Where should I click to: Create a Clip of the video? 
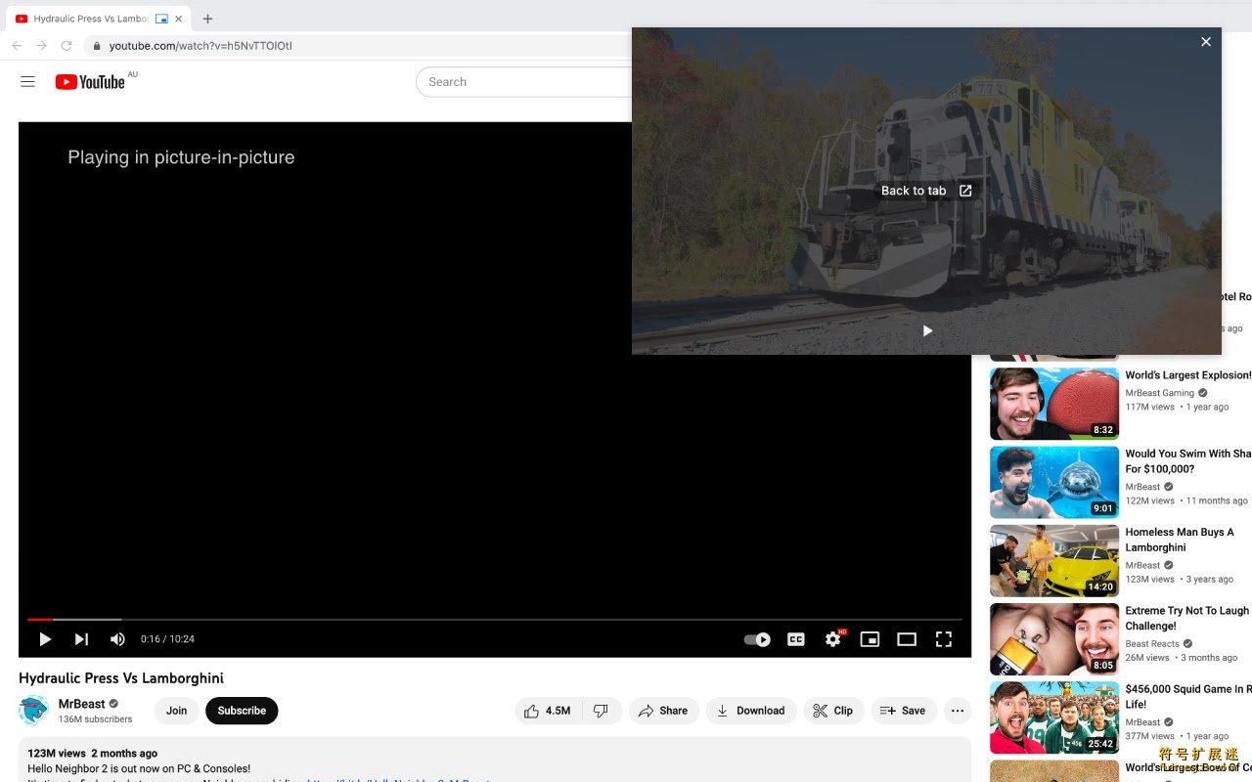coord(833,711)
